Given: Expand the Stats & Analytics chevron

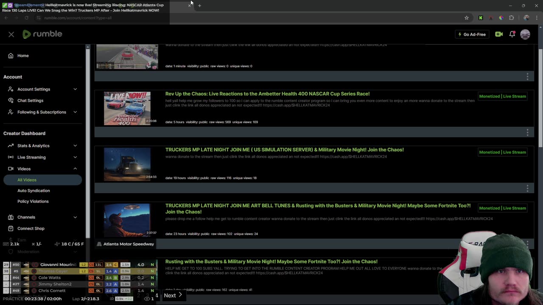Looking at the screenshot, I should point(75,146).
